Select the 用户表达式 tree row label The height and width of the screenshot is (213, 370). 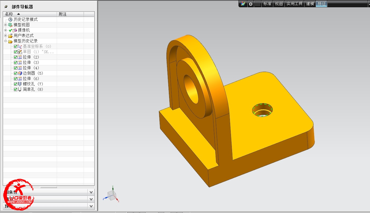coord(24,35)
